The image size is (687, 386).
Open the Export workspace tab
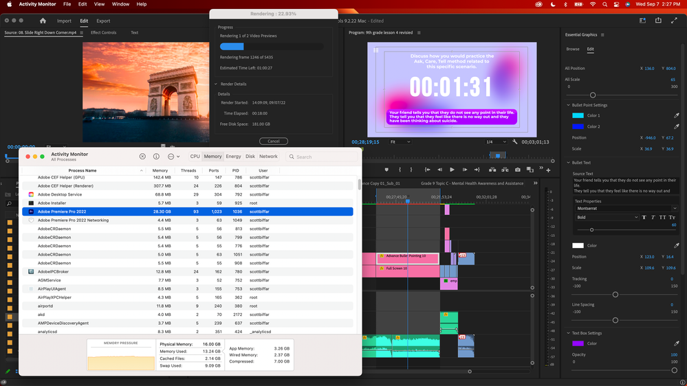pos(103,21)
